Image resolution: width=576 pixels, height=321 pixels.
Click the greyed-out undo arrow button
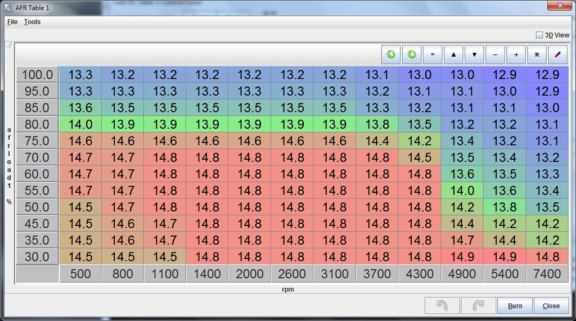(442, 305)
